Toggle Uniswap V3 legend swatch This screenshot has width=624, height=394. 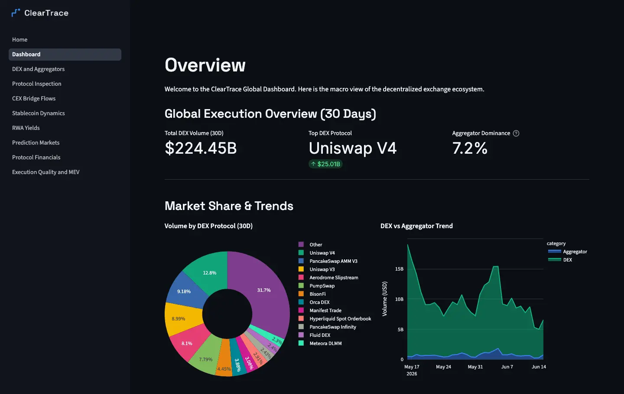tap(301, 269)
